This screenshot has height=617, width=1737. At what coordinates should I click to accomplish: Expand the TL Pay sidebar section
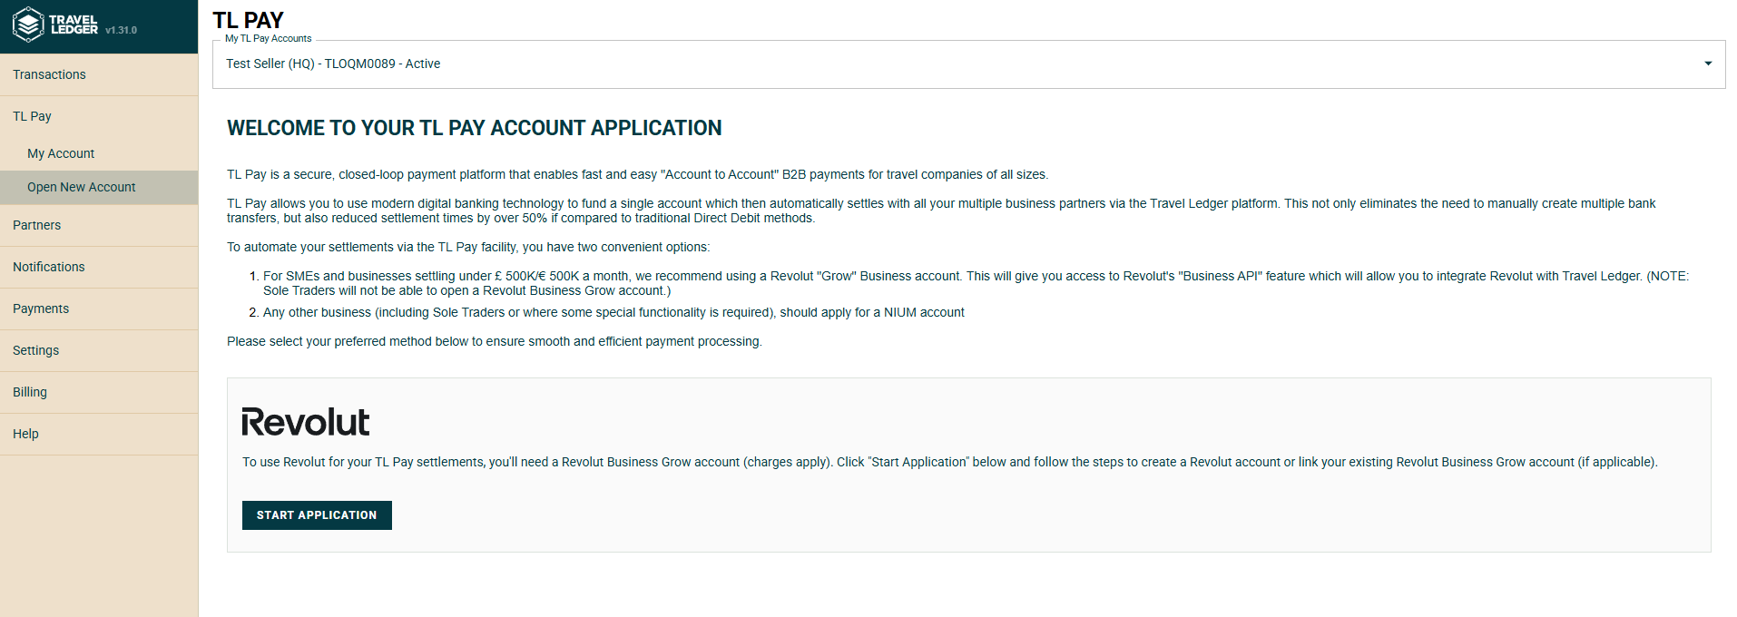click(x=33, y=116)
